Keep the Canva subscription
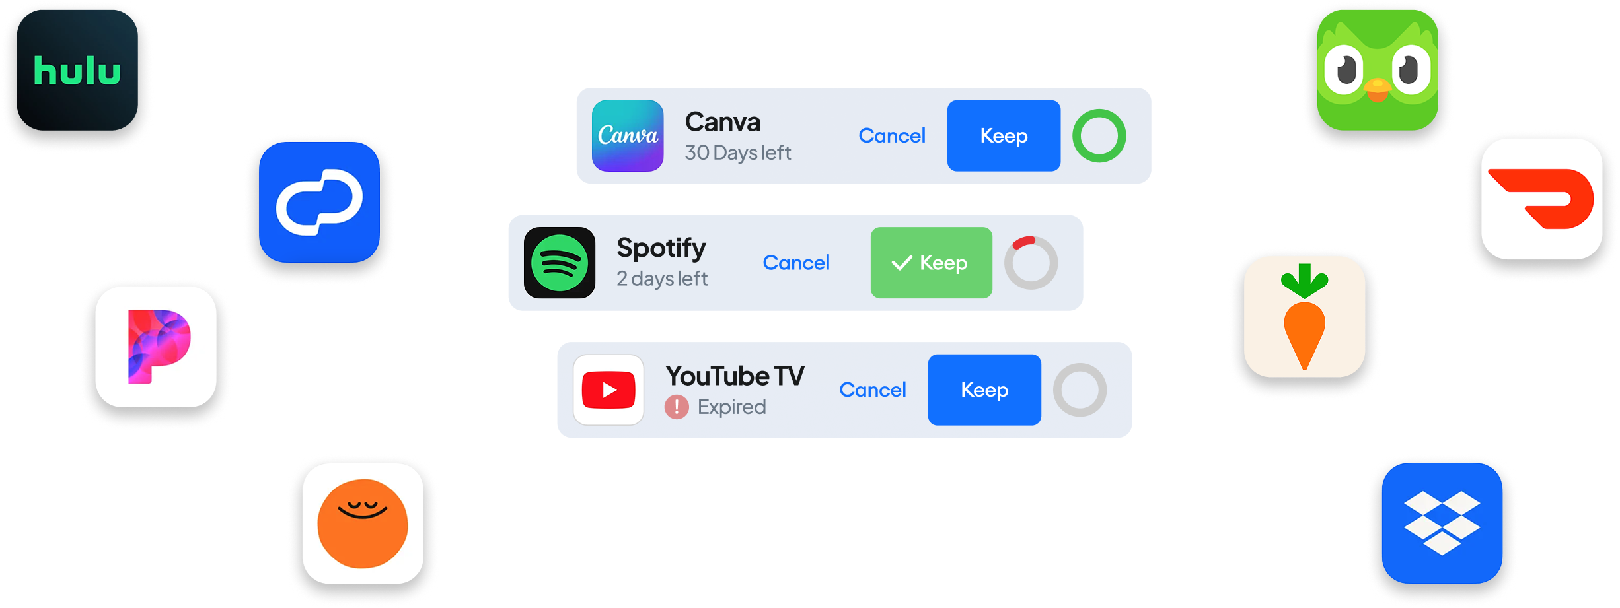The image size is (1620, 608). [x=1004, y=135]
